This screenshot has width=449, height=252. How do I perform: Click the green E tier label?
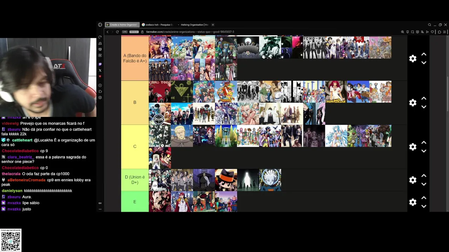pyautogui.click(x=135, y=202)
